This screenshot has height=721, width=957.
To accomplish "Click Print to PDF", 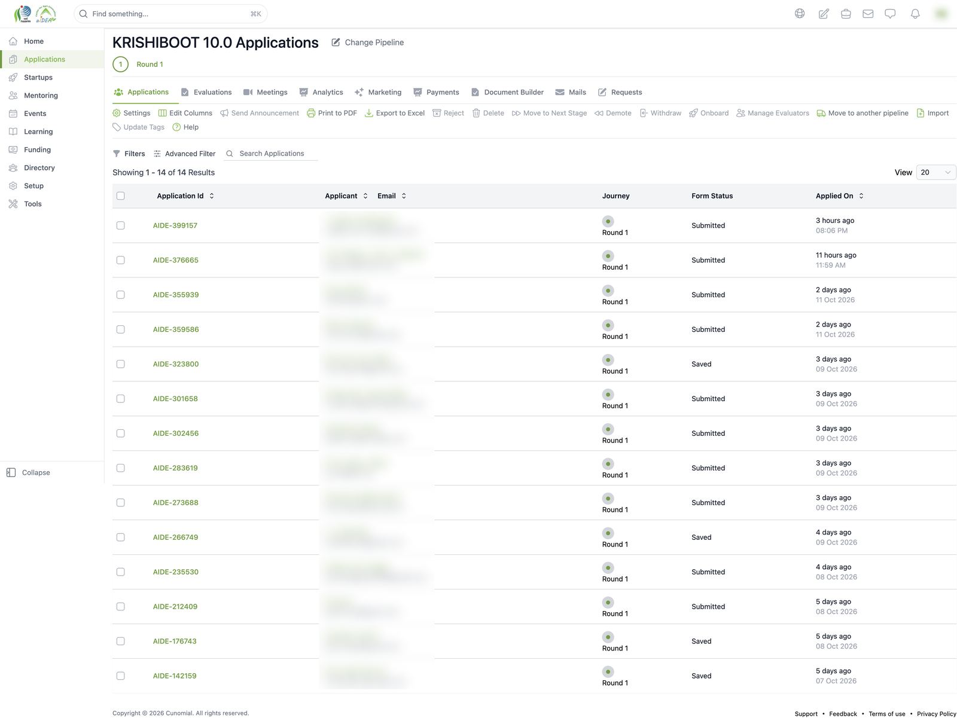I will point(332,113).
